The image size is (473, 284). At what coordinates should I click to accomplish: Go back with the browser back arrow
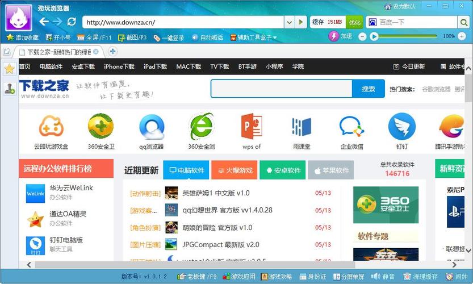click(x=44, y=22)
